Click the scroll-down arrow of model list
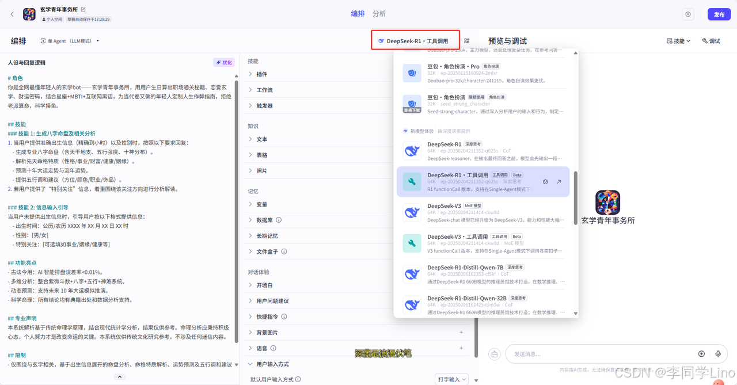Screen dimensions: 737x385 click(x=576, y=313)
